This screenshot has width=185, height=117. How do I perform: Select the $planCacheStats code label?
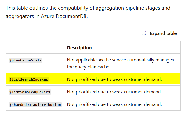coord(25,60)
